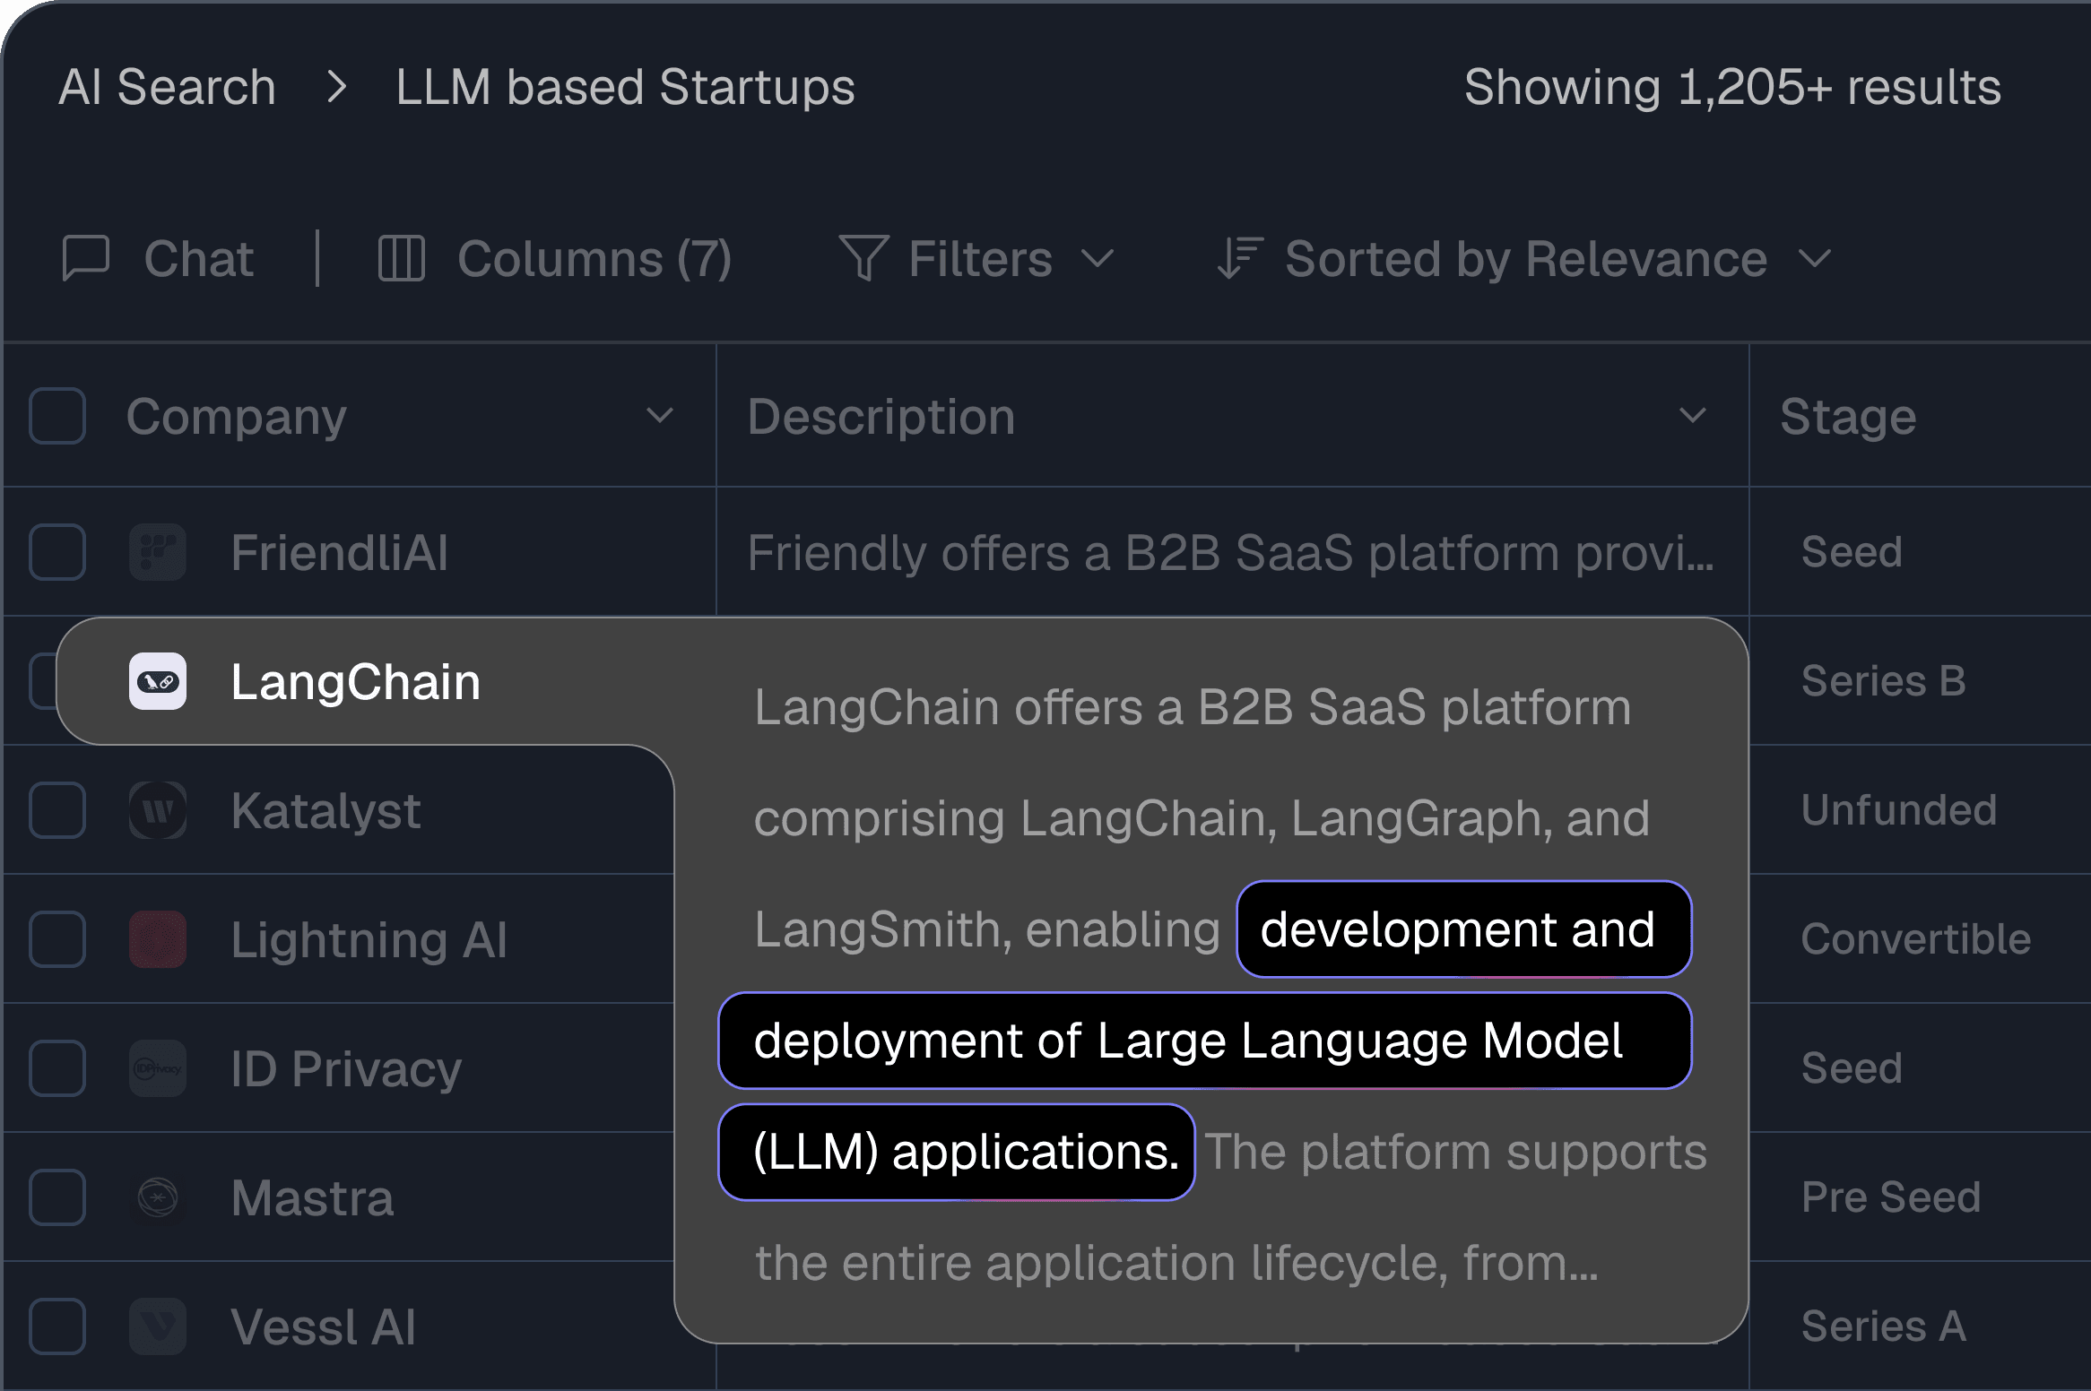
Task: Select LLM based Startups breadcrumb
Action: 625,87
